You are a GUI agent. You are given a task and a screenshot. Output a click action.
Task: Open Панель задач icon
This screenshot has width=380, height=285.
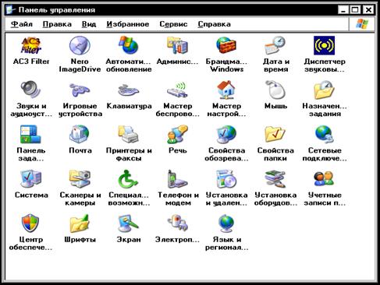[30, 135]
